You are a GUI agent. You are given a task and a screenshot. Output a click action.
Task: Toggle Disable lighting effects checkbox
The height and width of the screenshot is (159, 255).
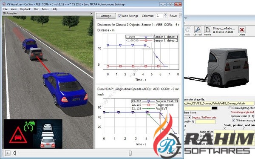coord(230,108)
